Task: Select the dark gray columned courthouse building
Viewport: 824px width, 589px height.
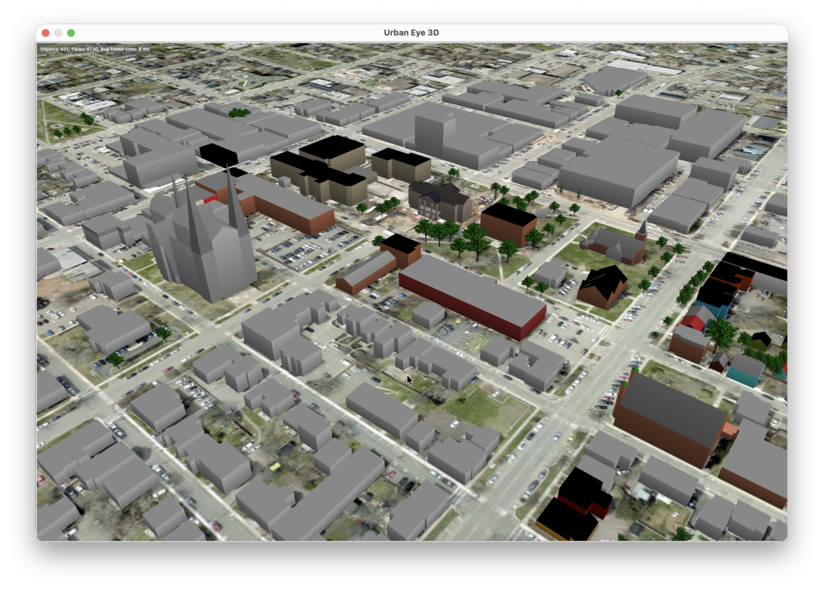Action: (441, 203)
